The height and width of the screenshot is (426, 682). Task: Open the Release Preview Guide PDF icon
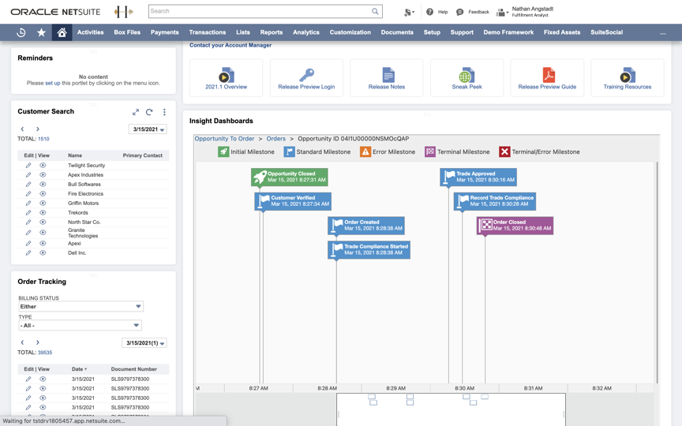pyautogui.click(x=549, y=75)
